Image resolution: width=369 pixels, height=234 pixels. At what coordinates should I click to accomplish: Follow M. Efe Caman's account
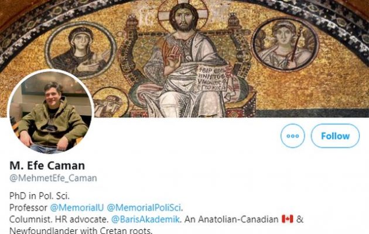click(x=335, y=136)
